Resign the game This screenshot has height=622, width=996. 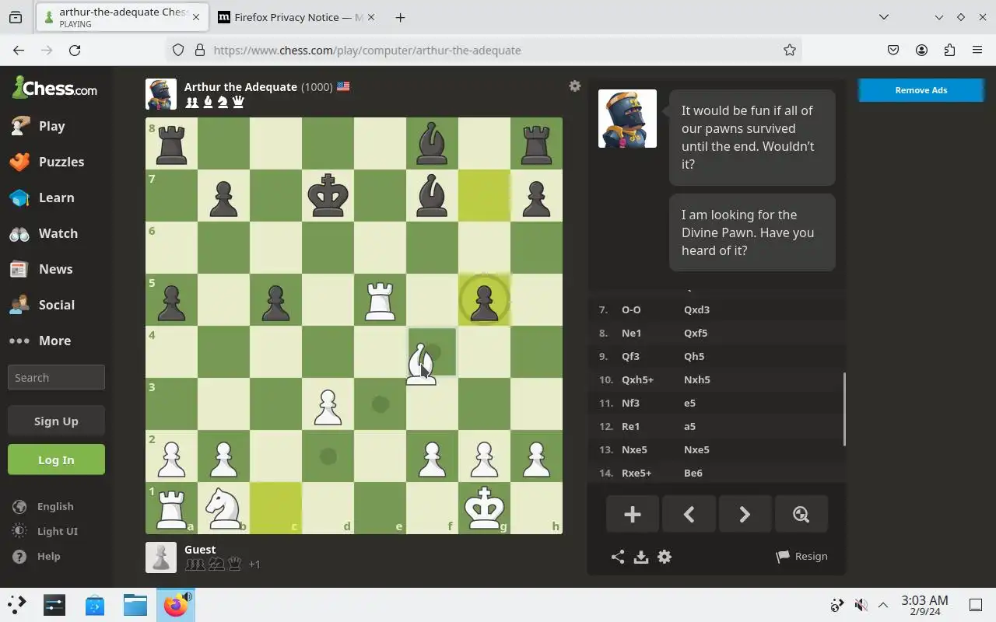click(801, 556)
